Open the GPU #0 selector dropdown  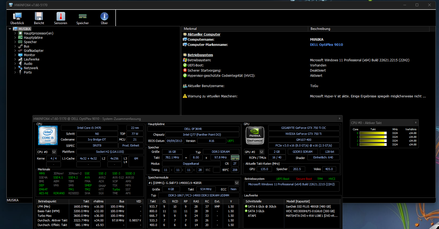(261, 152)
